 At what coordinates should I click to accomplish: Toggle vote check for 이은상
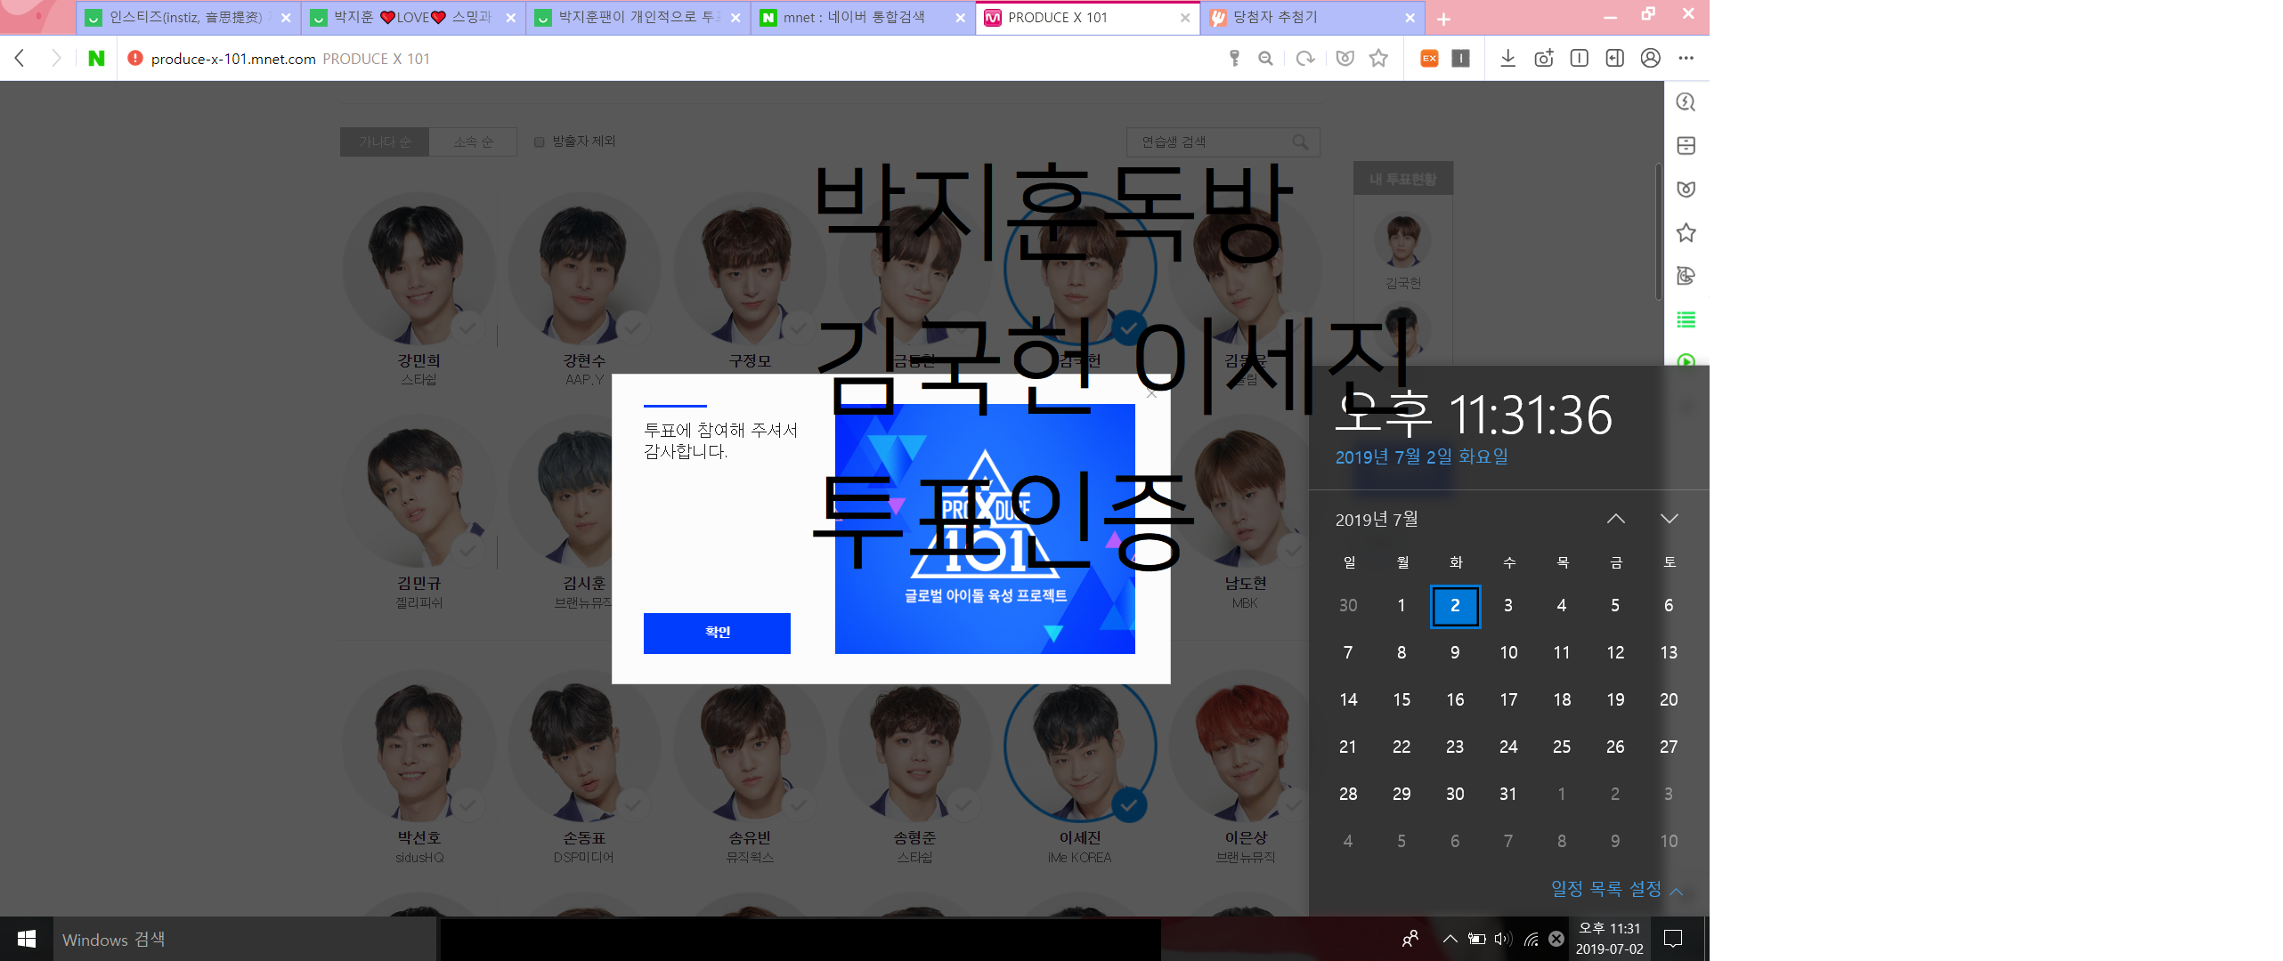1293,805
